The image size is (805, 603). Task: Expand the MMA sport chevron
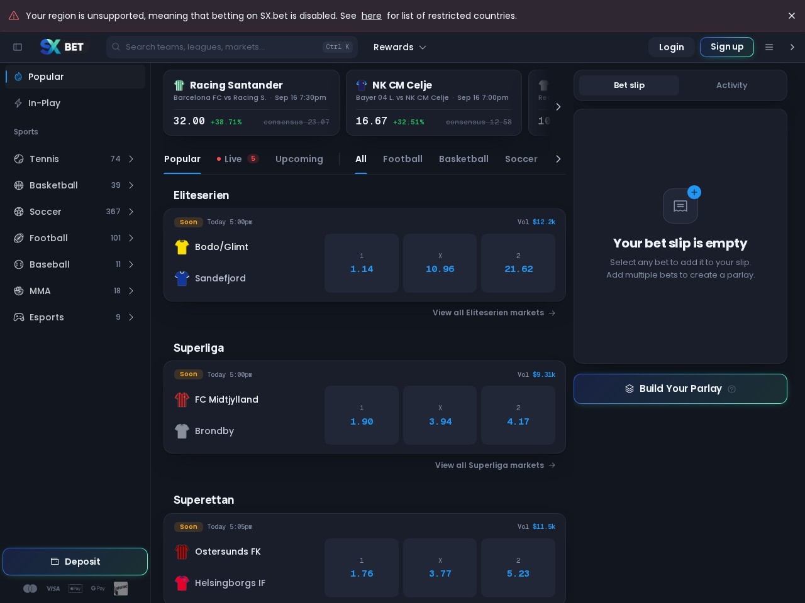click(x=131, y=291)
